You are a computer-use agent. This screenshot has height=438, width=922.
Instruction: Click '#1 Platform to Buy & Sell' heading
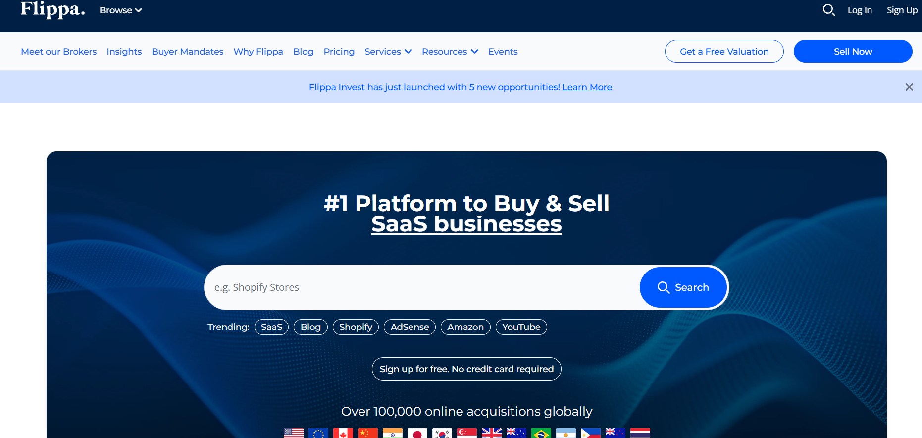(466, 203)
